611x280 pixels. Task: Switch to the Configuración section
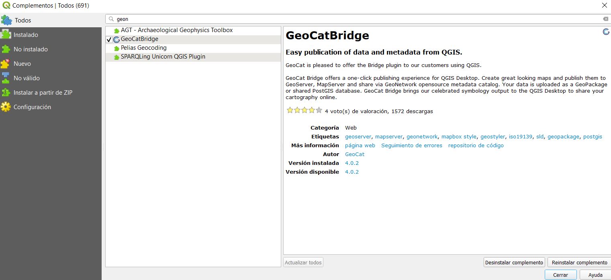[x=32, y=107]
